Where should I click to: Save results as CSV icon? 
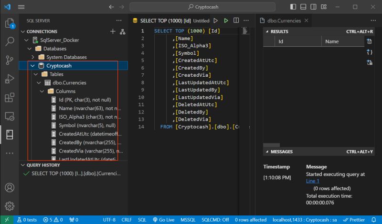(369, 41)
